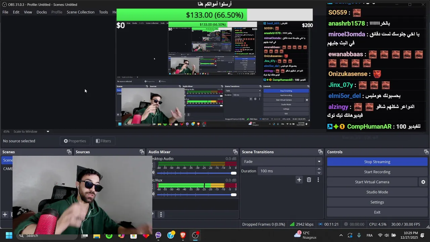Open transition properties three-dot menu

(x=318, y=180)
